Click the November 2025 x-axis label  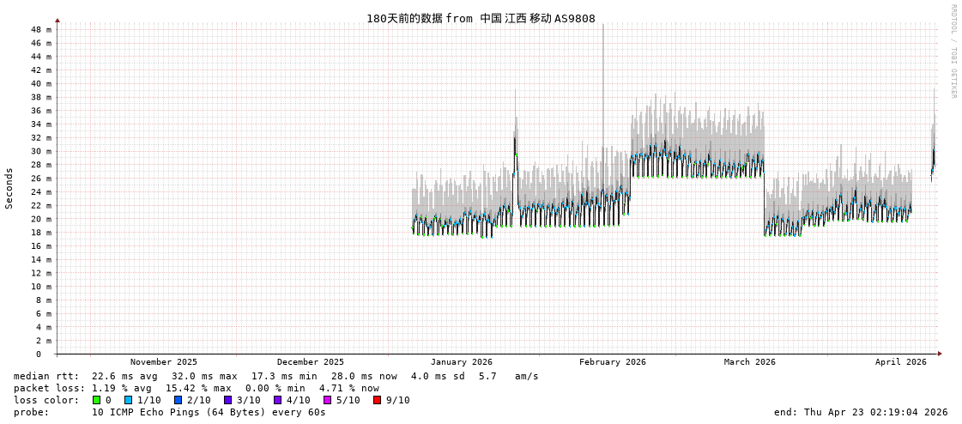click(x=163, y=362)
